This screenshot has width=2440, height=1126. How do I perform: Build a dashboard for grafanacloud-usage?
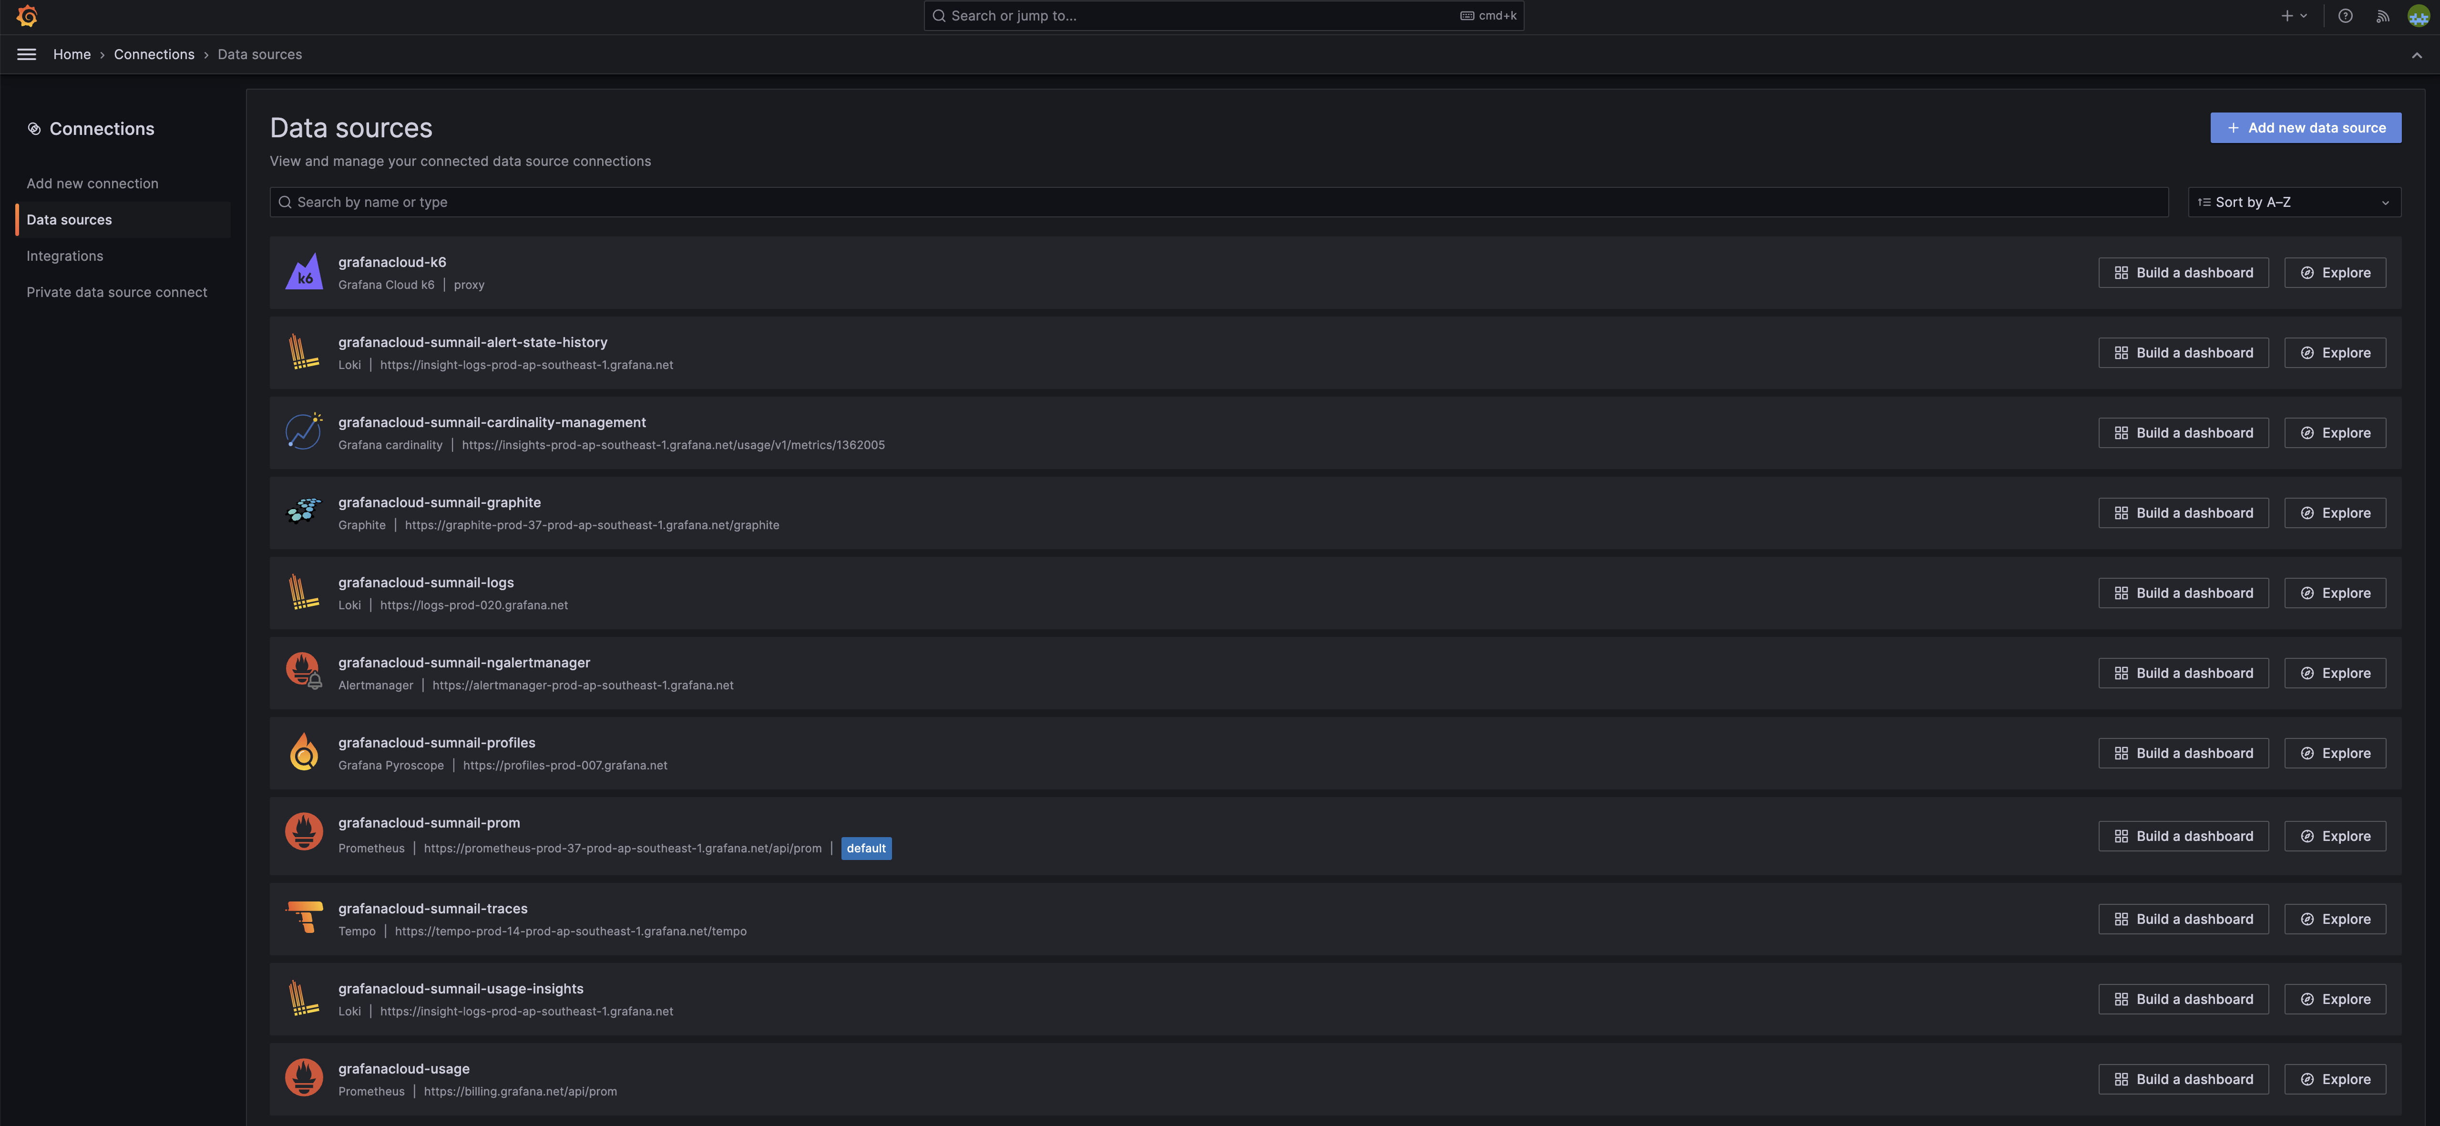click(x=2184, y=1079)
